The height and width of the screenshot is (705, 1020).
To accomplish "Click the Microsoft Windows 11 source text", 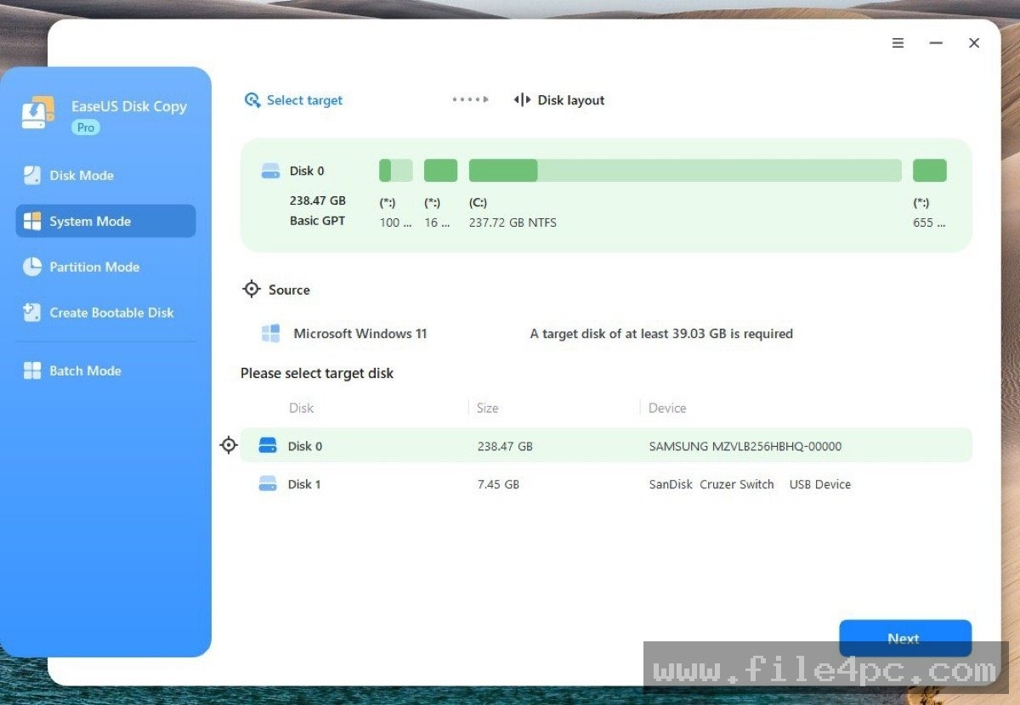I will pyautogui.click(x=360, y=334).
